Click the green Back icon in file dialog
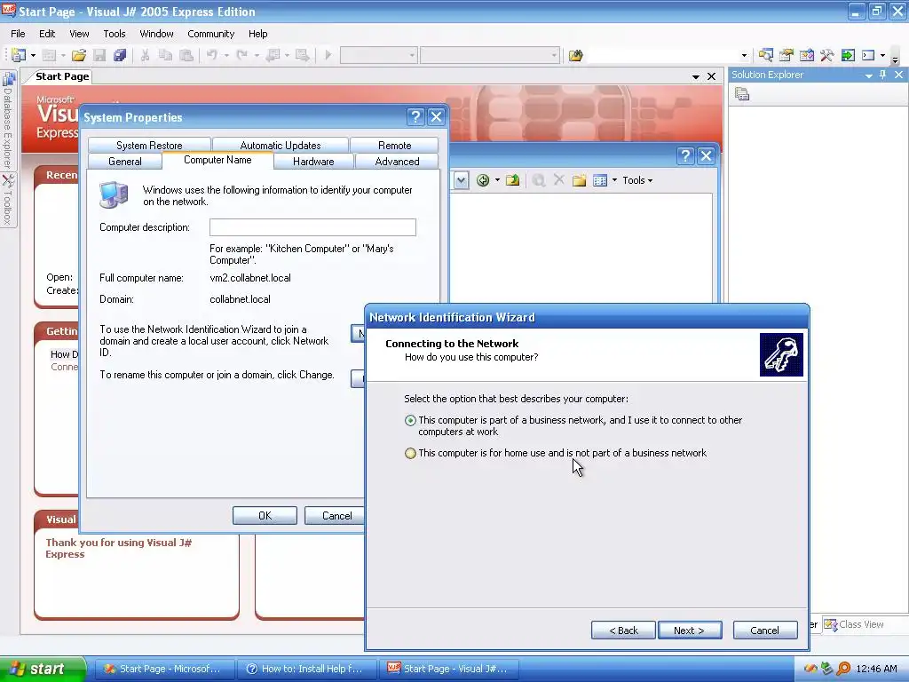The width and height of the screenshot is (909, 682). tap(482, 180)
